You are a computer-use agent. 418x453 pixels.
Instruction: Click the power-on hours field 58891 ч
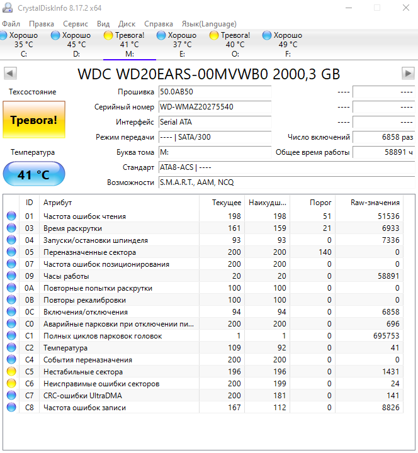click(383, 152)
